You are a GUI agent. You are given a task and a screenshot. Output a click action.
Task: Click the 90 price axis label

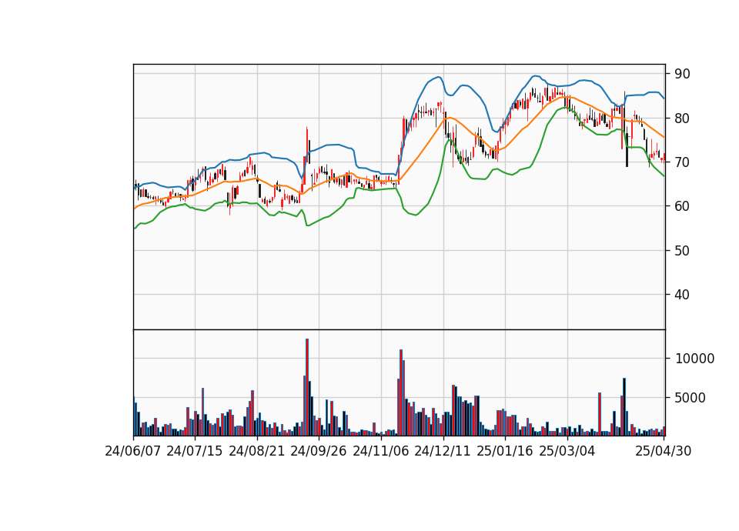tap(682, 74)
